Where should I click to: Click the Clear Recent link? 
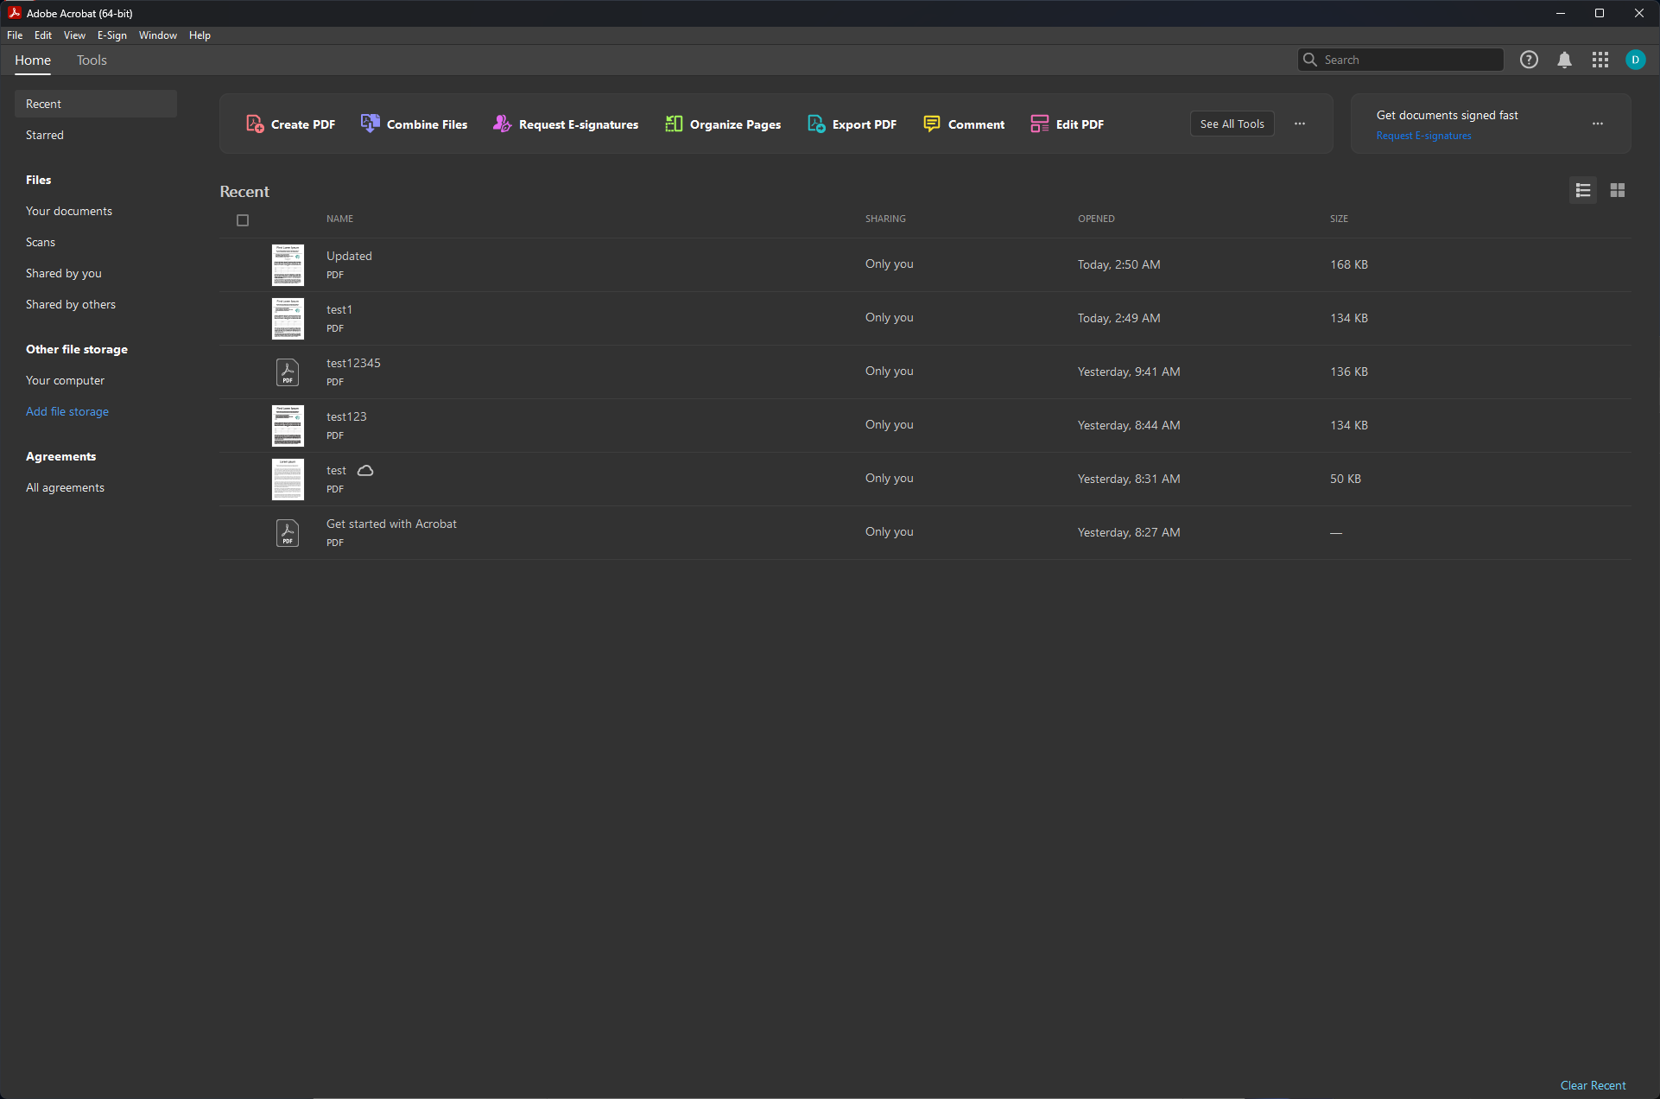coord(1592,1085)
